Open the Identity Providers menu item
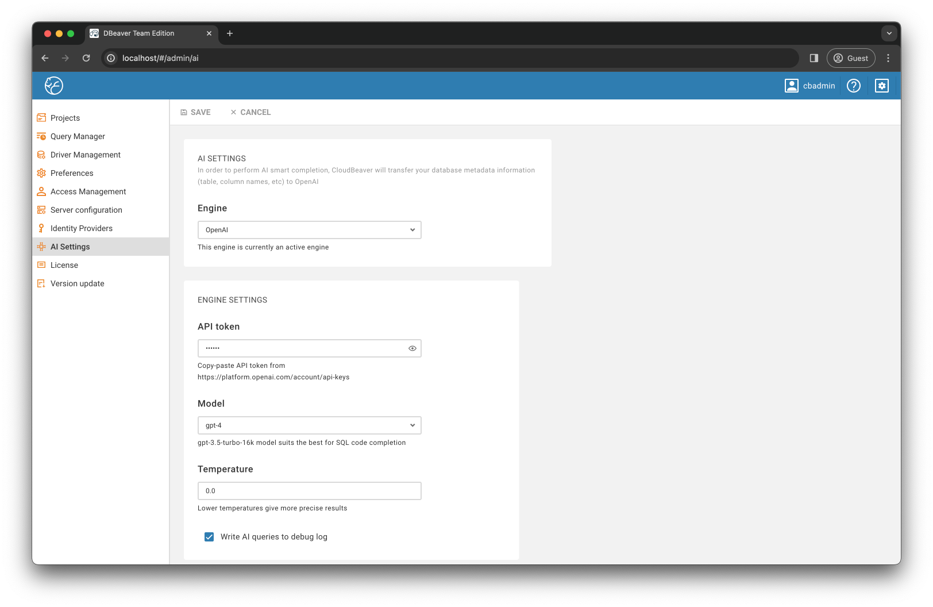 [101, 228]
